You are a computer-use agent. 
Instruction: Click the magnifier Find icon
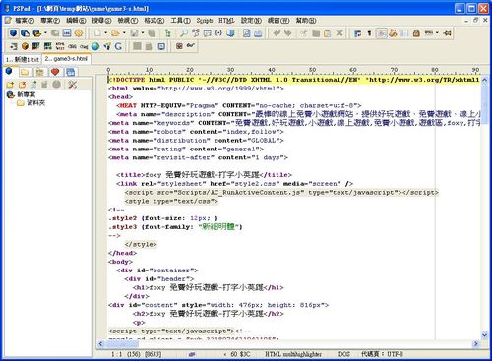[184, 33]
